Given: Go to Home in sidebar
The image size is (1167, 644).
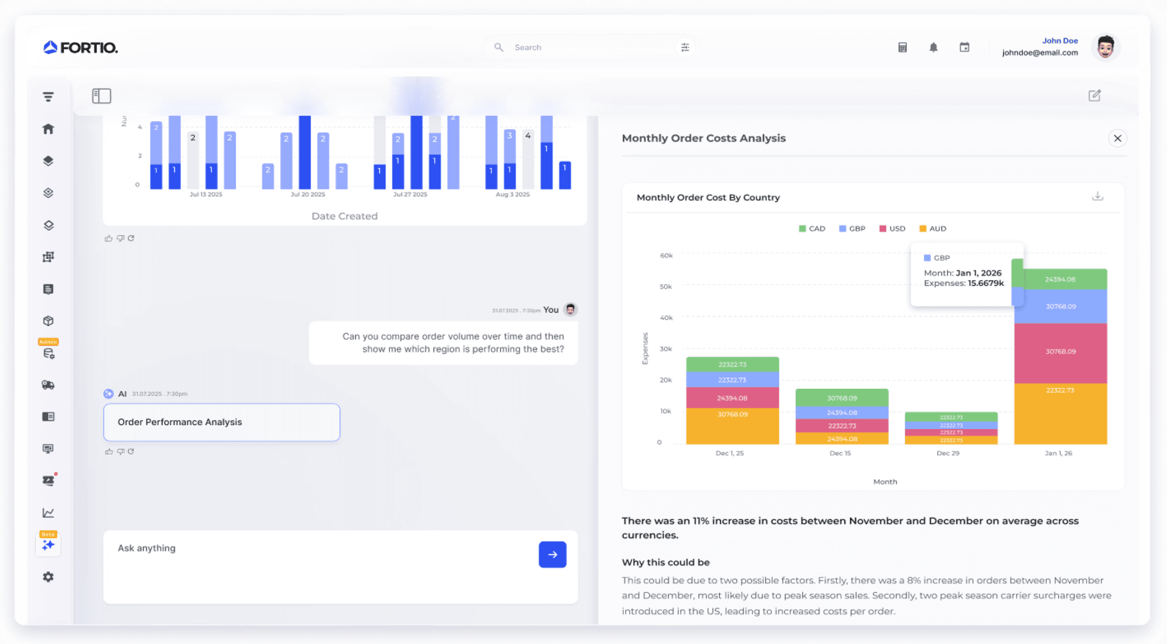Looking at the screenshot, I should coord(49,129).
